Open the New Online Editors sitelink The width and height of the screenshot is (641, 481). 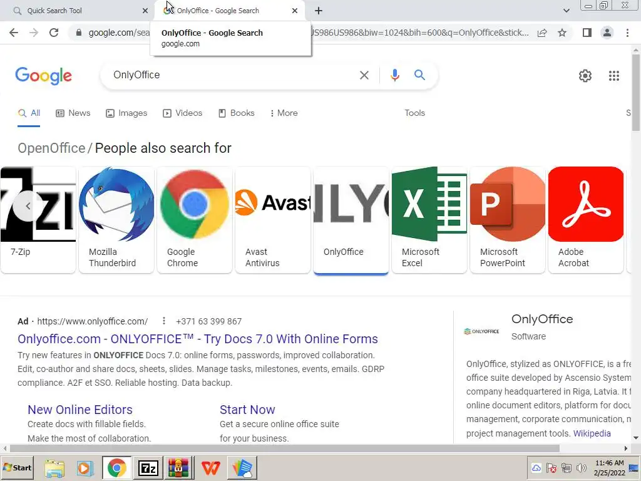pos(80,410)
